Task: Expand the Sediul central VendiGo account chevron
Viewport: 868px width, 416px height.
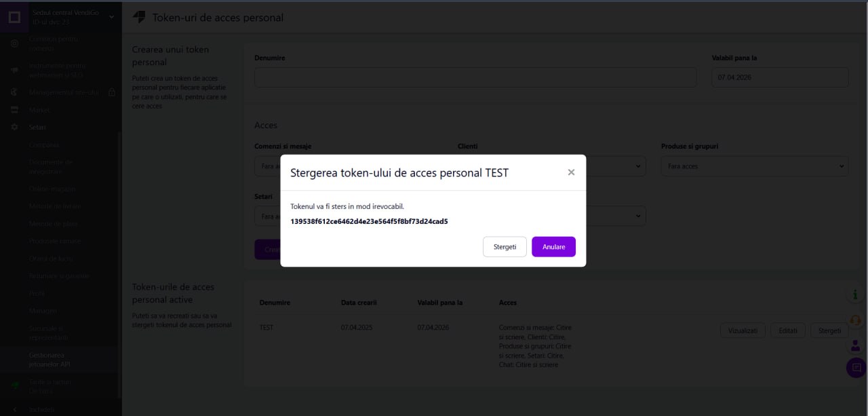Action: pos(112,17)
